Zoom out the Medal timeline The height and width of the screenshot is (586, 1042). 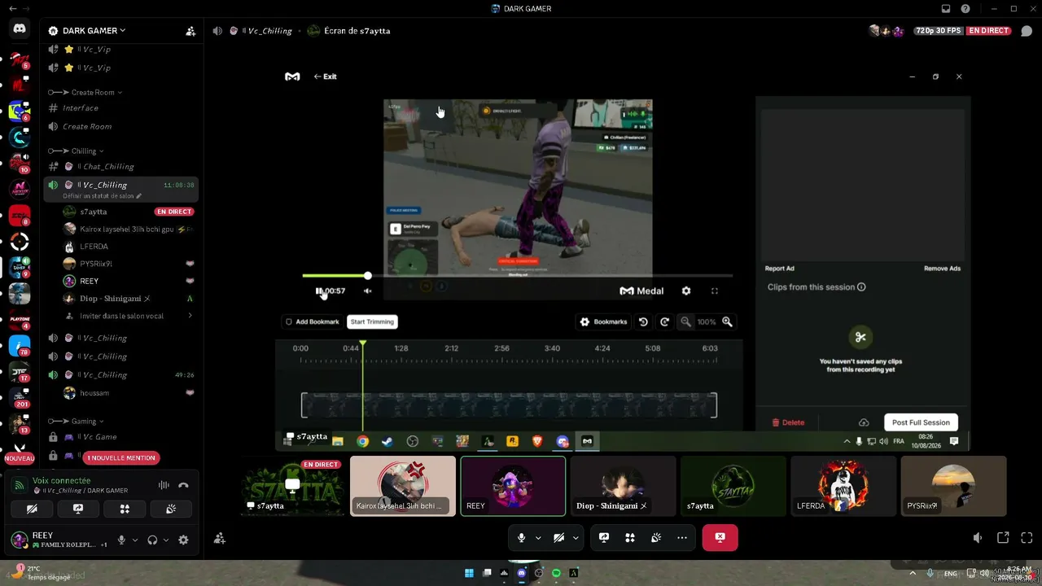click(685, 321)
